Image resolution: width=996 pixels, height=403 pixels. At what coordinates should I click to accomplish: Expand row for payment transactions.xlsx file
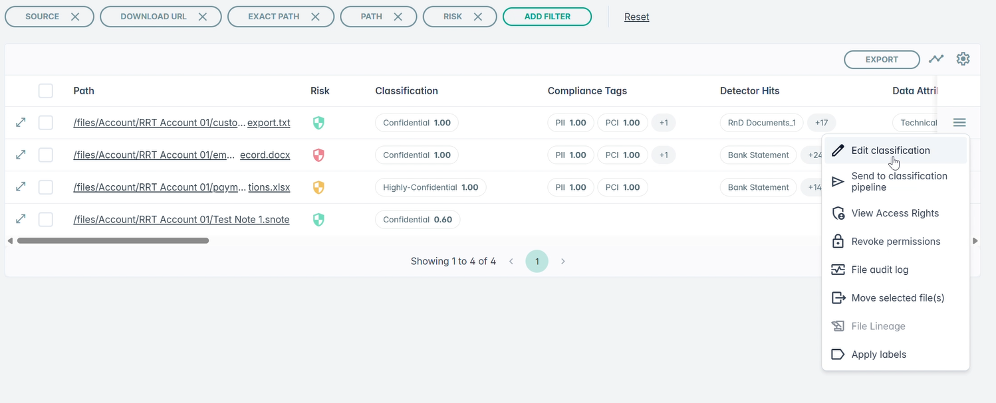pos(21,187)
